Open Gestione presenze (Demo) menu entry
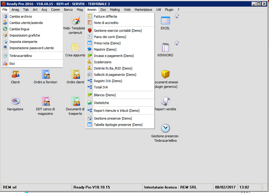 pos(120,118)
